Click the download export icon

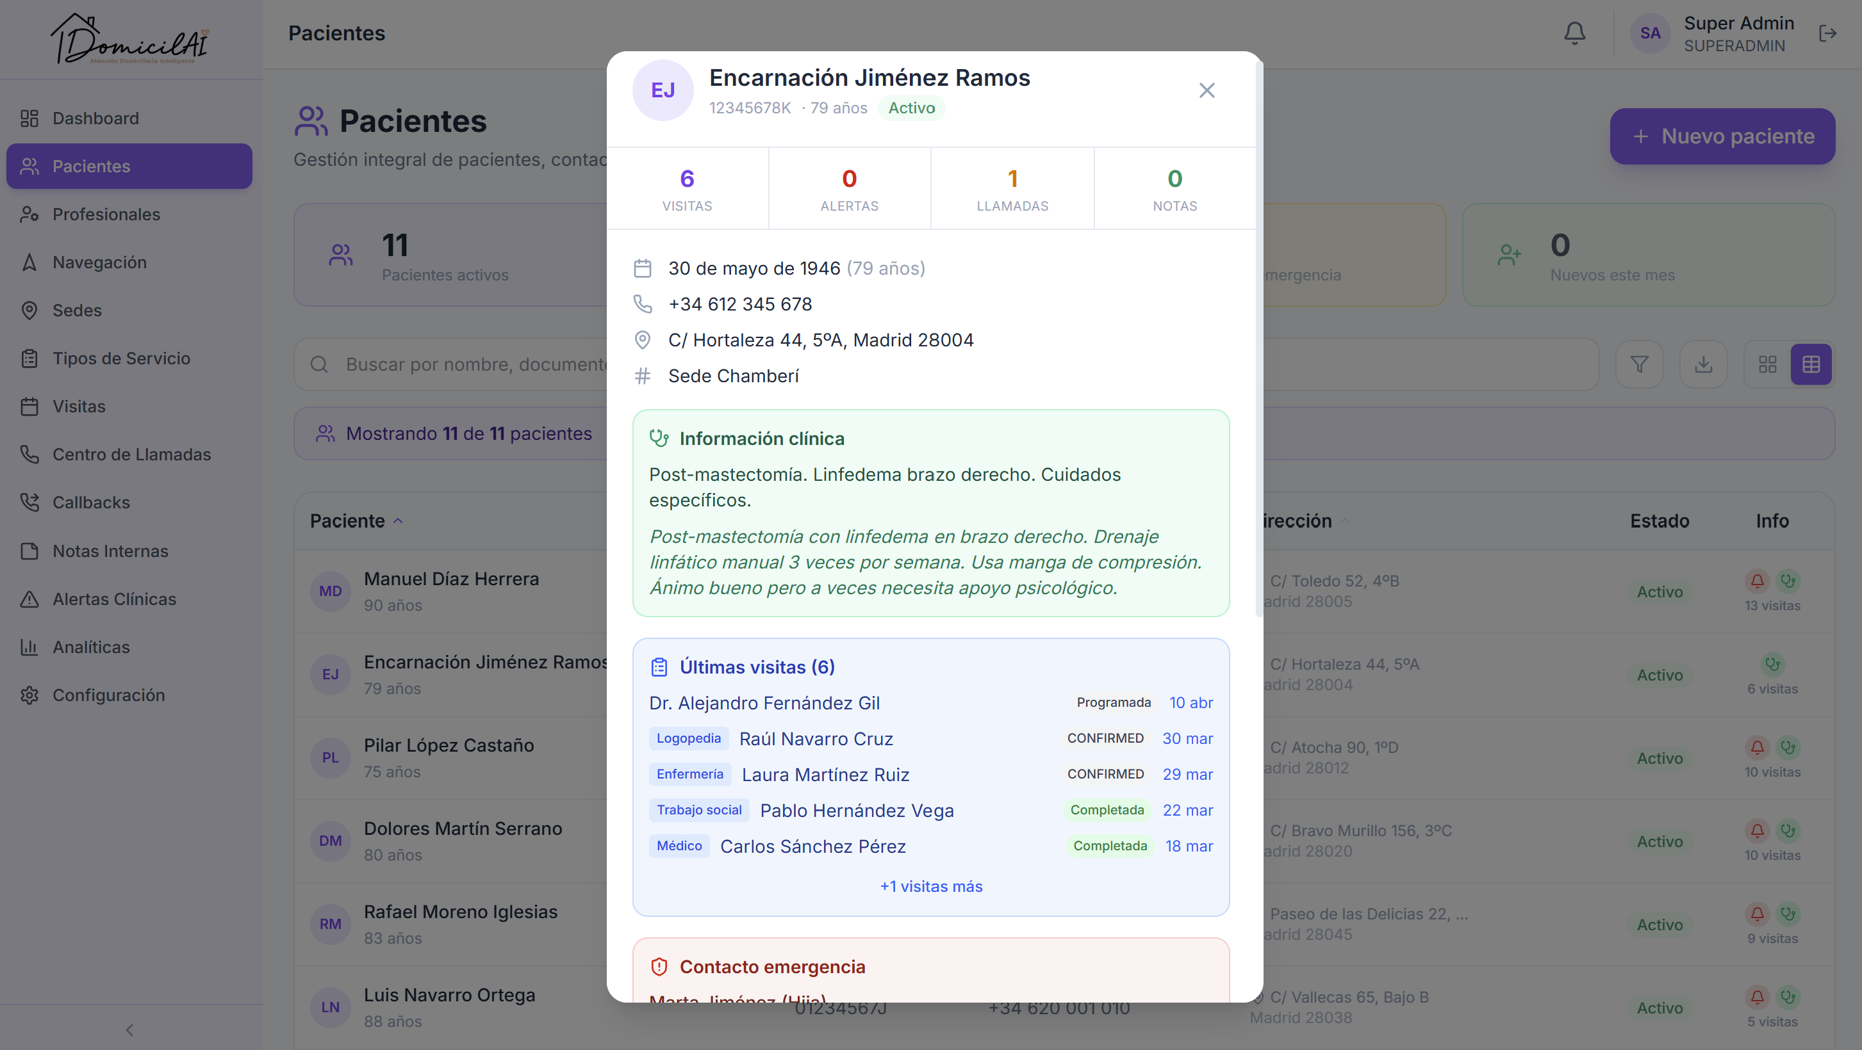click(1704, 365)
